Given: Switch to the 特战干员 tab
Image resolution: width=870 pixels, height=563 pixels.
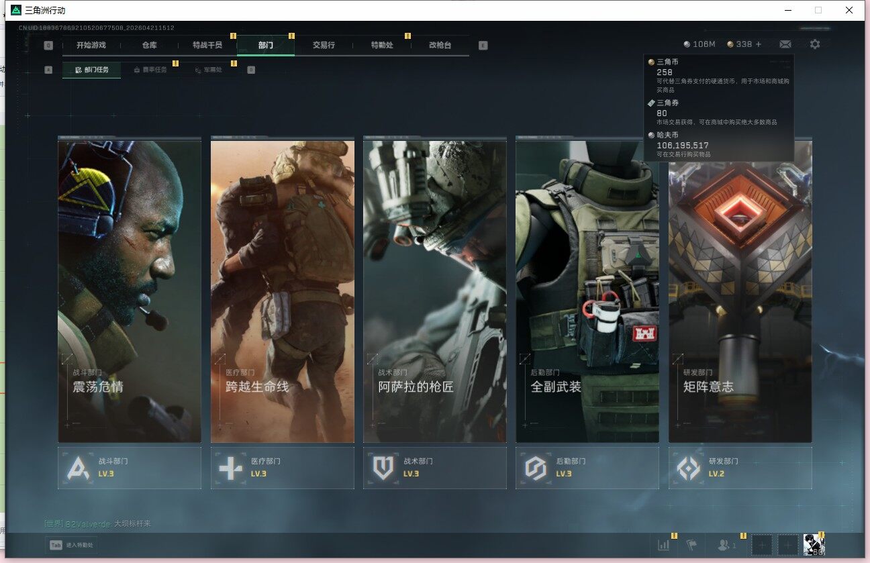Looking at the screenshot, I should (x=207, y=45).
